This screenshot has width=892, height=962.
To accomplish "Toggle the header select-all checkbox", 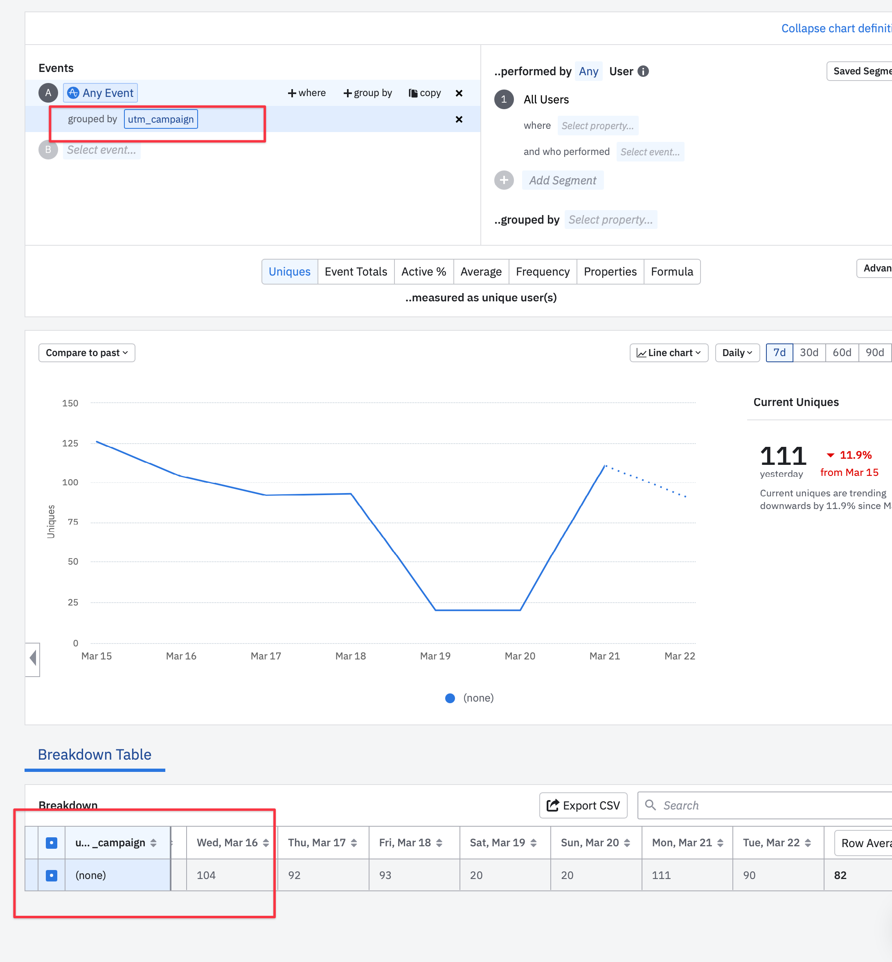I will coord(52,843).
